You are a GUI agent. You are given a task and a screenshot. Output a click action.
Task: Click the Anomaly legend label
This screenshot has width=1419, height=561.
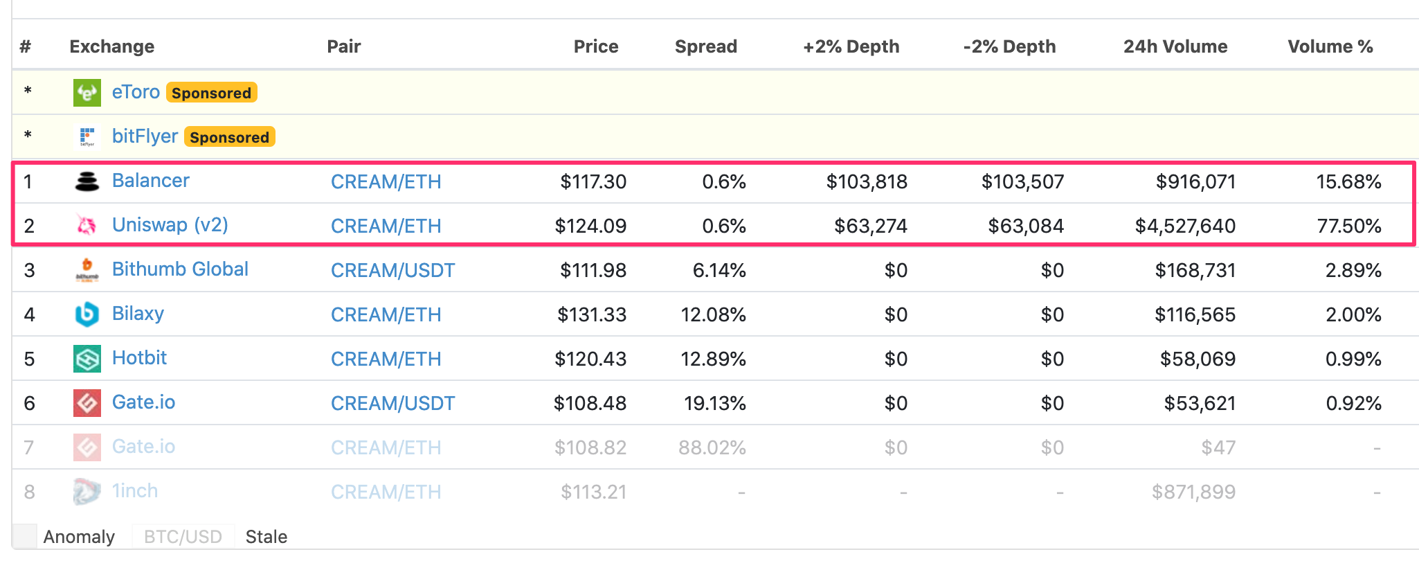point(79,537)
